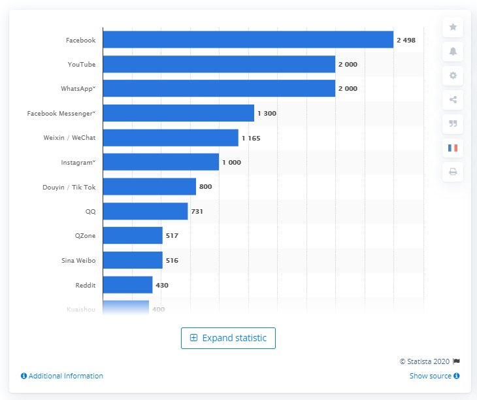477x400 pixels.
Task: Click the Show source link
Action: (430, 376)
